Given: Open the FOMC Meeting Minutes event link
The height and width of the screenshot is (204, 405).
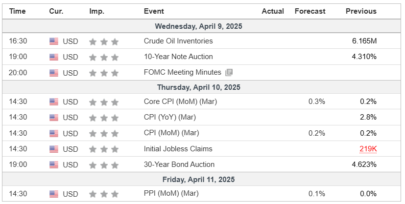Looking at the screenshot, I should click(182, 72).
